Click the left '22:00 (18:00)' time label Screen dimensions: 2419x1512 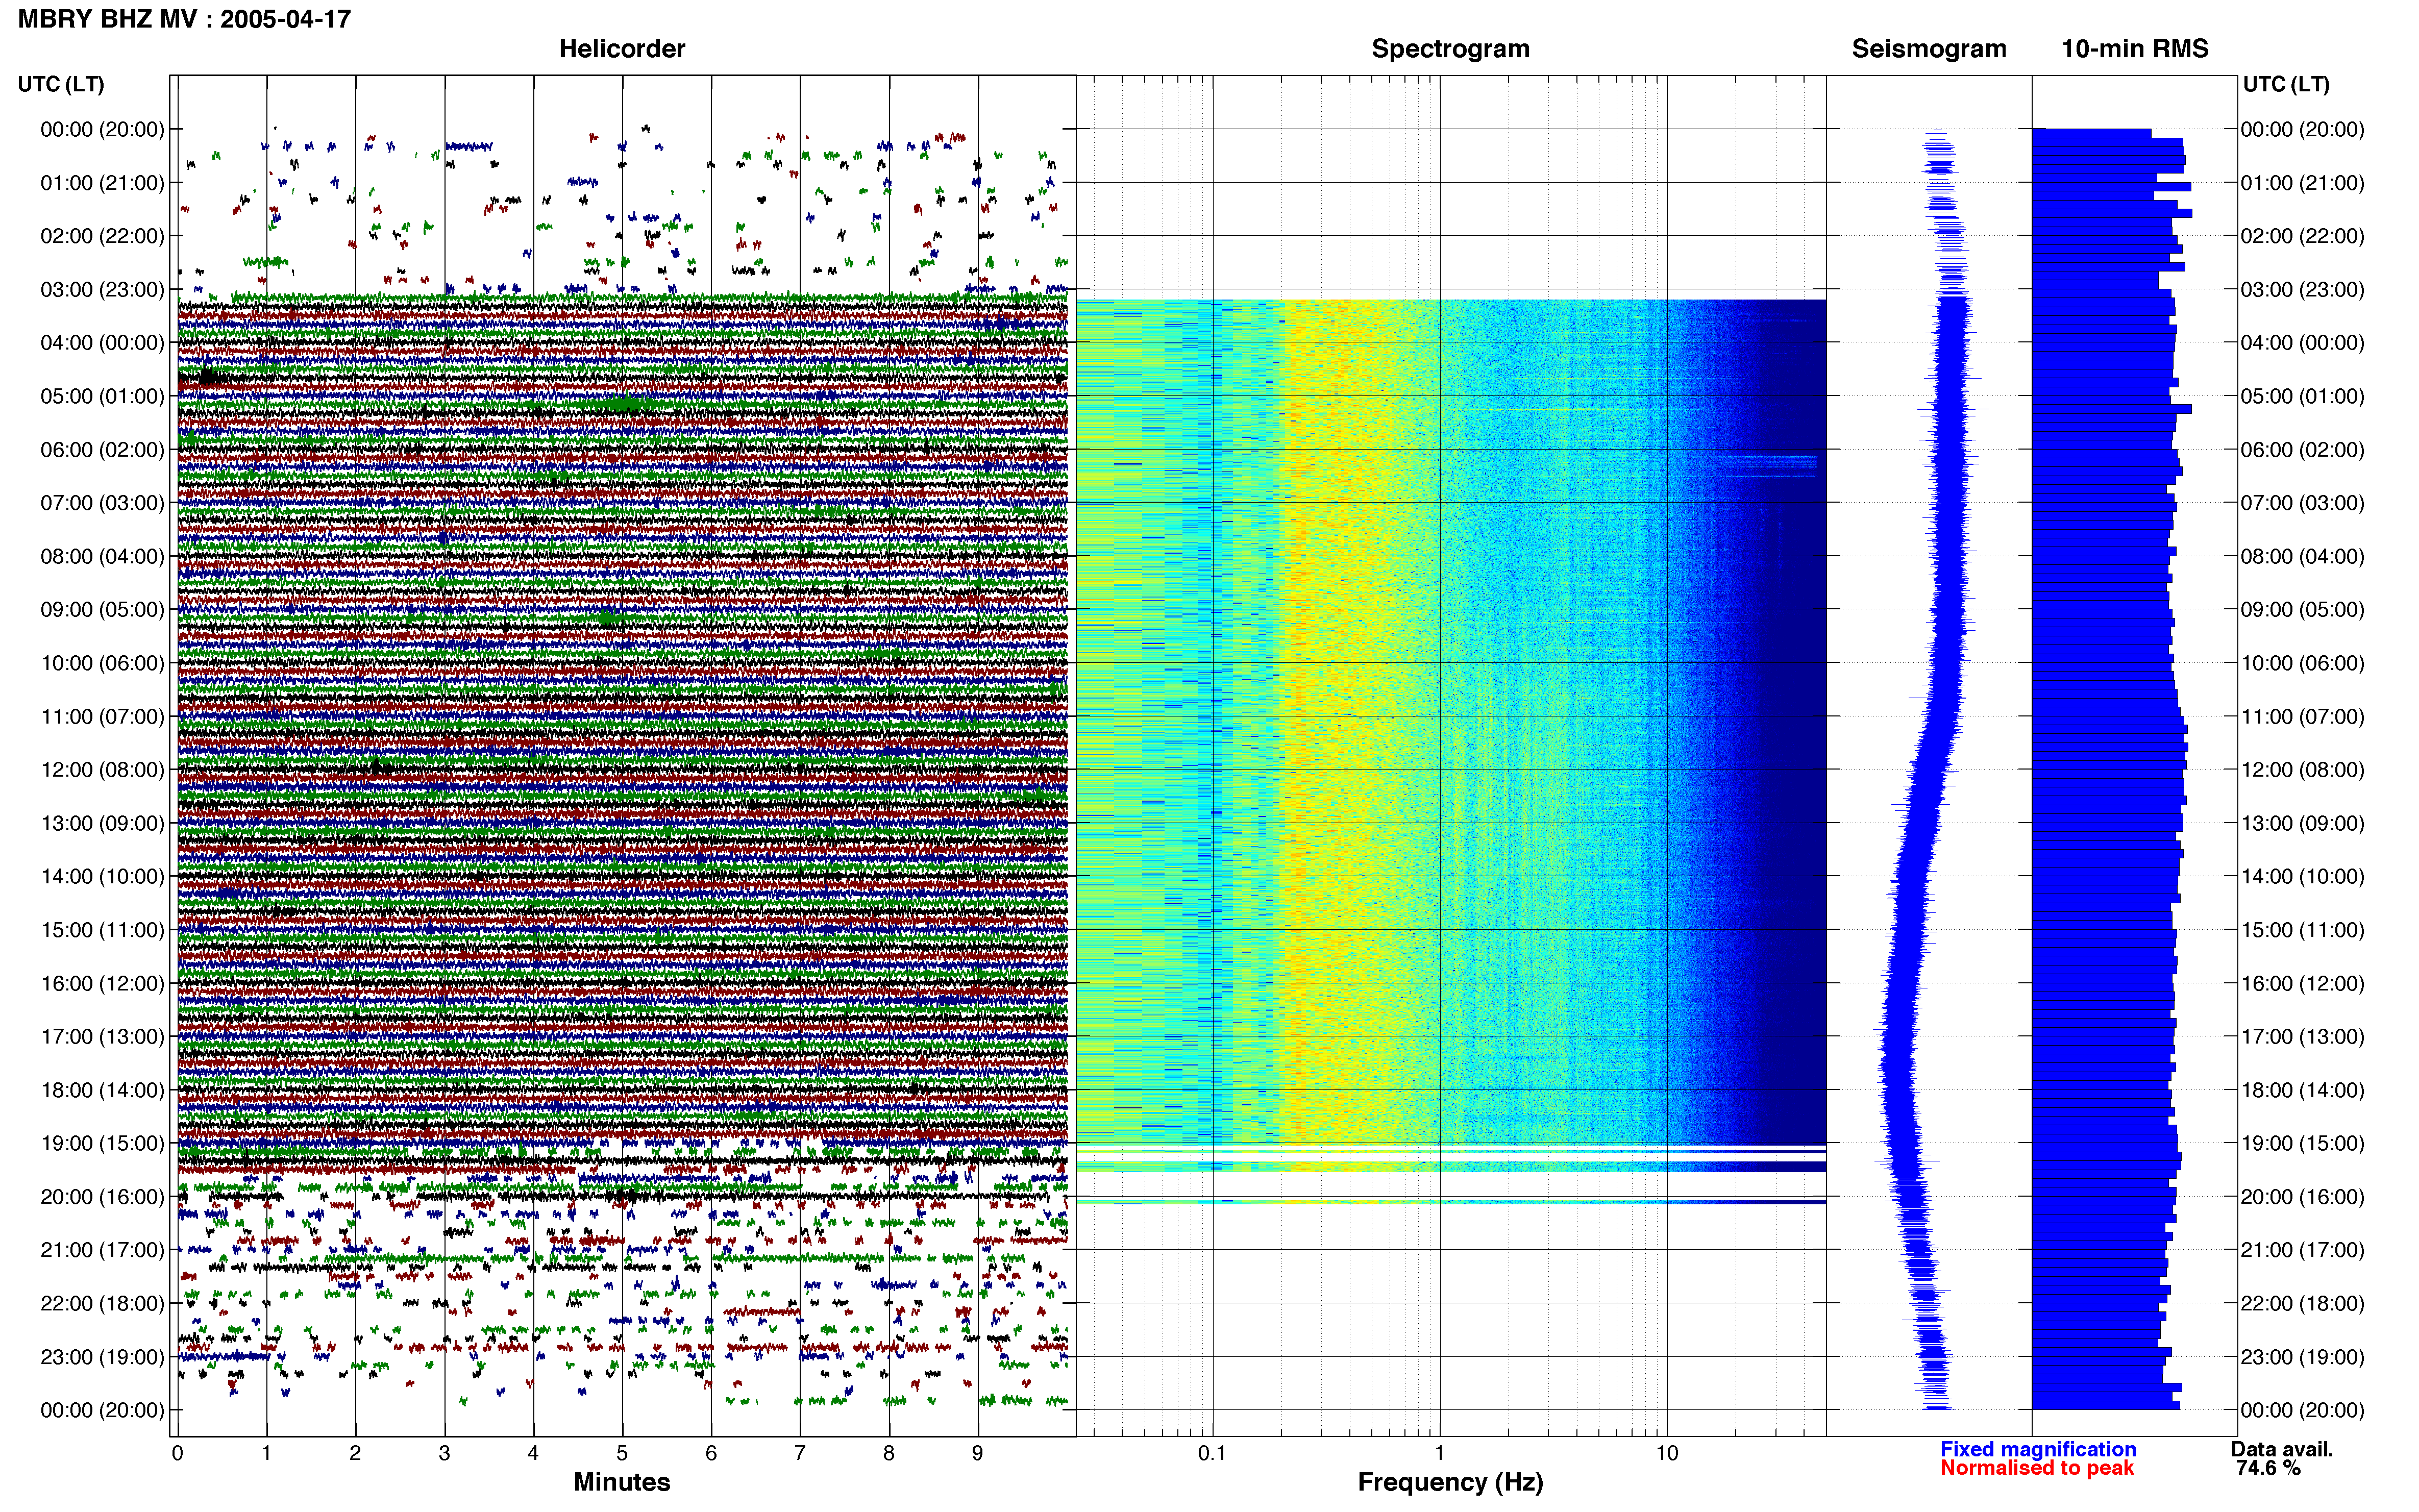102,1304
